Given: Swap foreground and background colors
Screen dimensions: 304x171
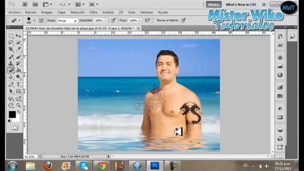Looking at the screenshot, I should pyautogui.click(x=19, y=112).
